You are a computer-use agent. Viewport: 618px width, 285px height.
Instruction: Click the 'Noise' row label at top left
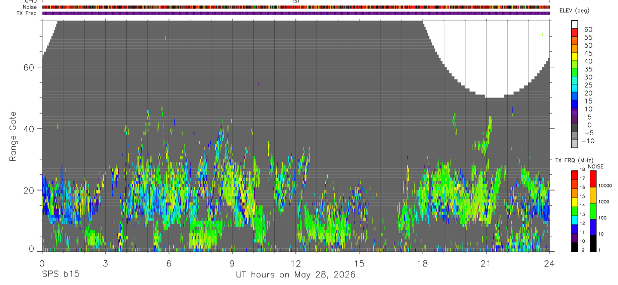(x=30, y=7)
